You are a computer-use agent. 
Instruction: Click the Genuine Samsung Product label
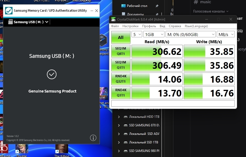click(52, 91)
